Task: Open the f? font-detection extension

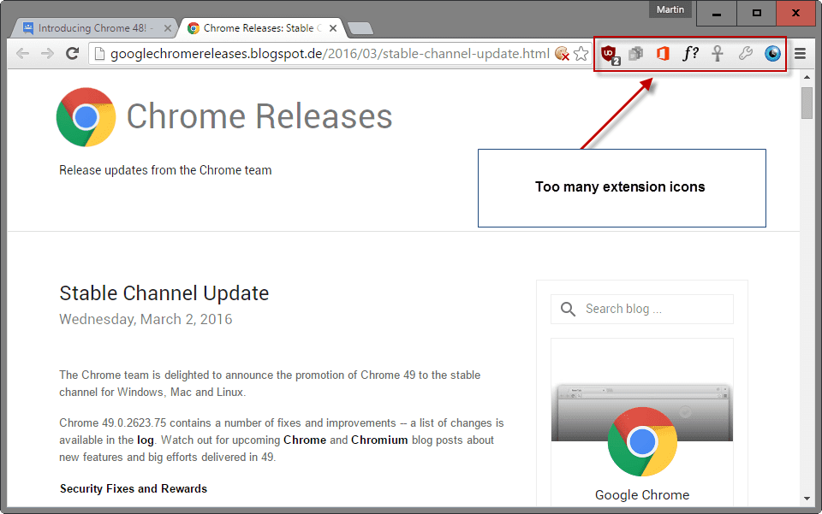Action: click(690, 53)
